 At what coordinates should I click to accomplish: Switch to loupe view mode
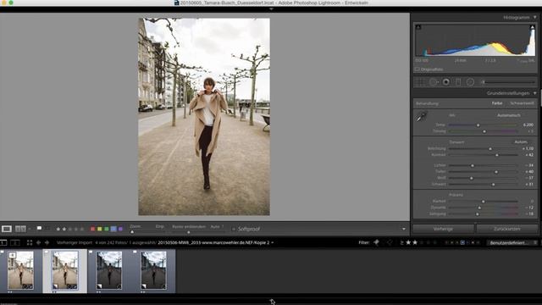click(x=7, y=229)
